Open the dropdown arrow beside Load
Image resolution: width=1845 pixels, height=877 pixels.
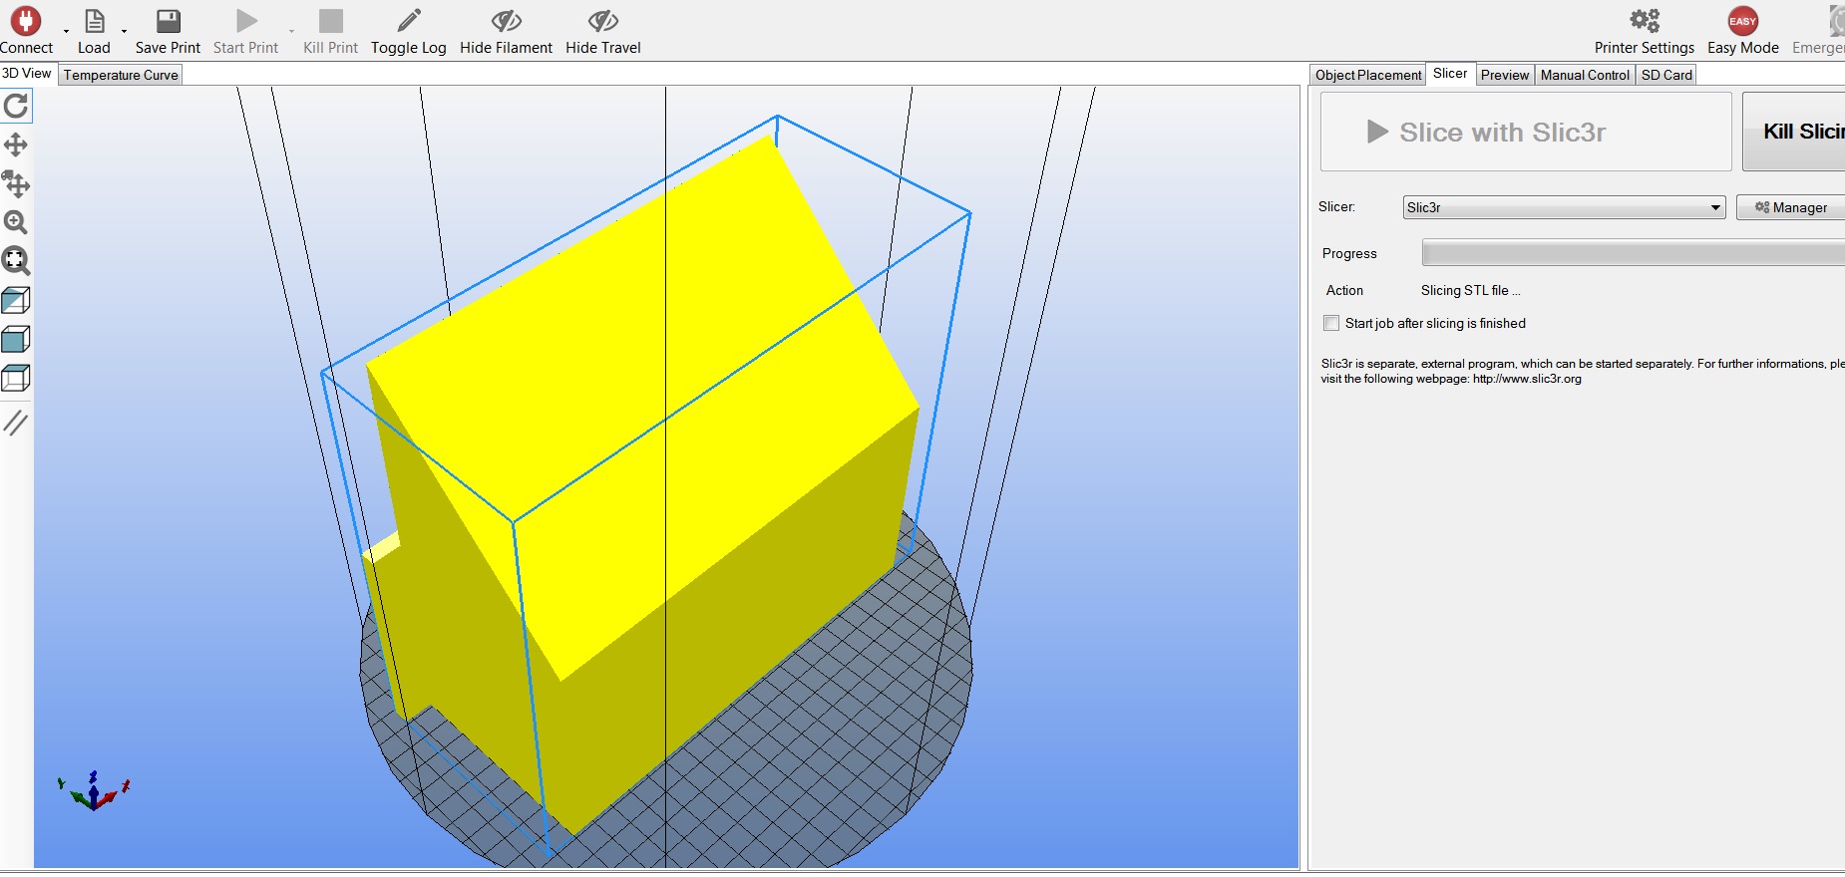point(124,31)
